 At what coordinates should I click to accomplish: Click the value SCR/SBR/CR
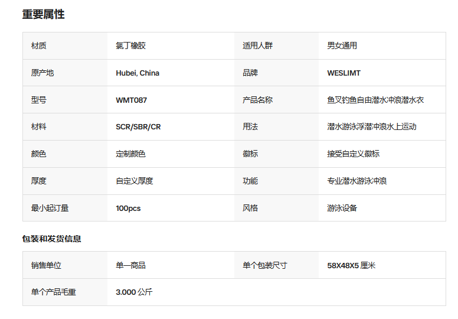pyautogui.click(x=138, y=127)
